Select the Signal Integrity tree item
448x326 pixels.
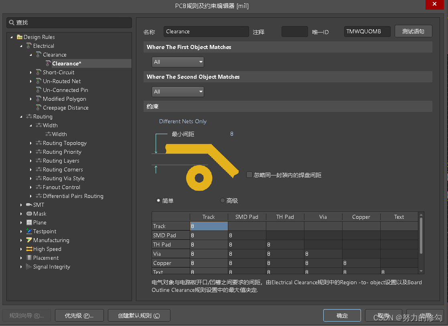[51, 267]
